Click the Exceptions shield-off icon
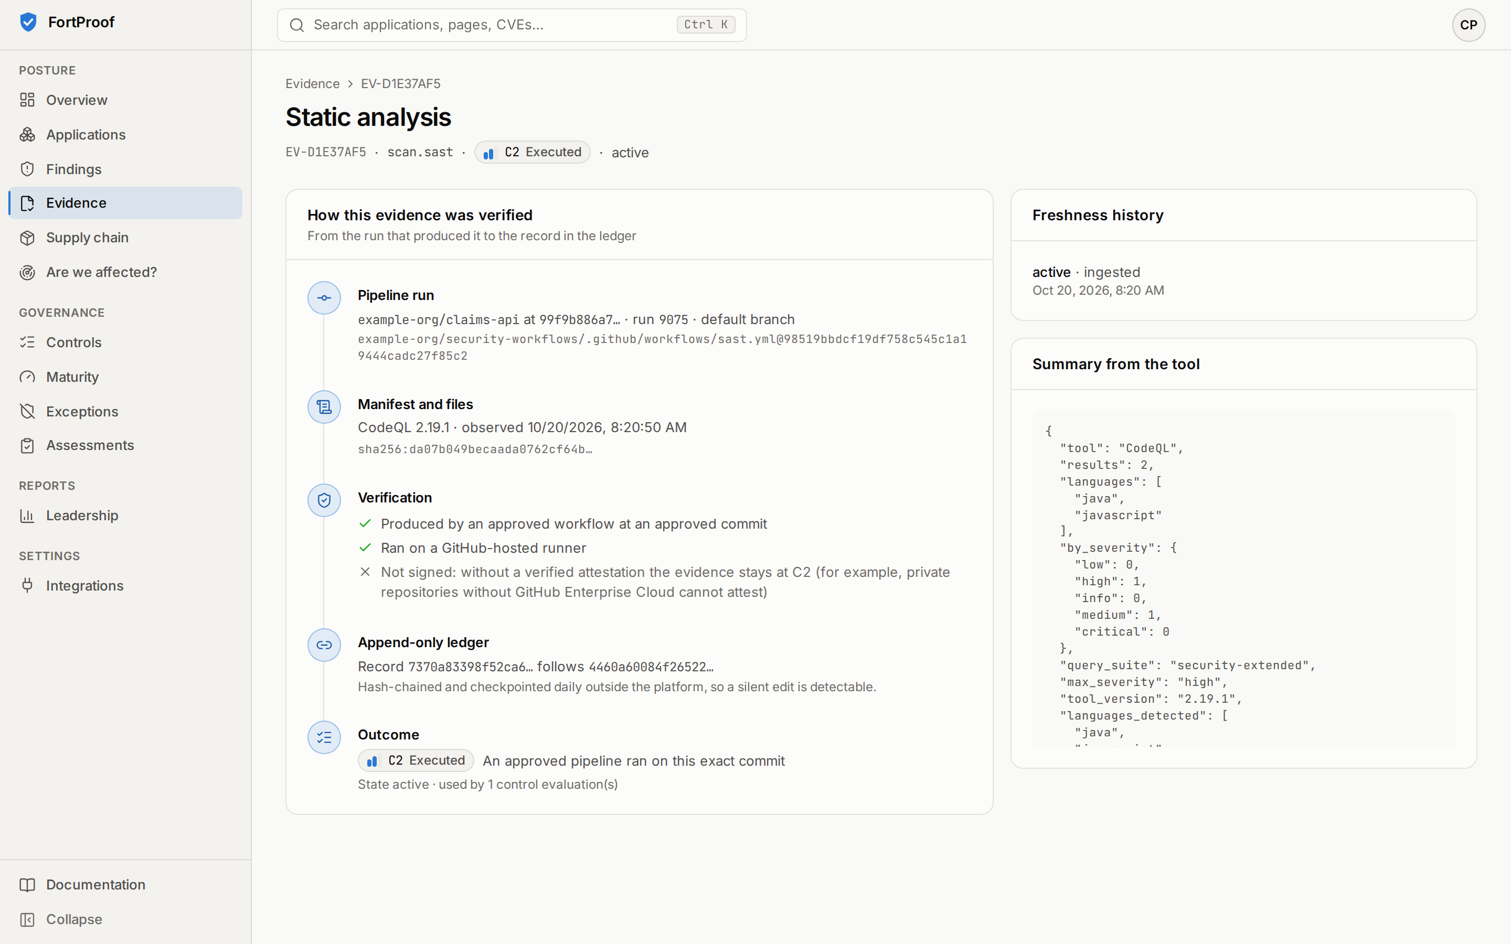Viewport: 1511px width, 944px height. click(27, 412)
